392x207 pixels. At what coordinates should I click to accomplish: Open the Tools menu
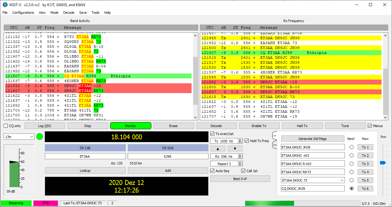pos(95,13)
